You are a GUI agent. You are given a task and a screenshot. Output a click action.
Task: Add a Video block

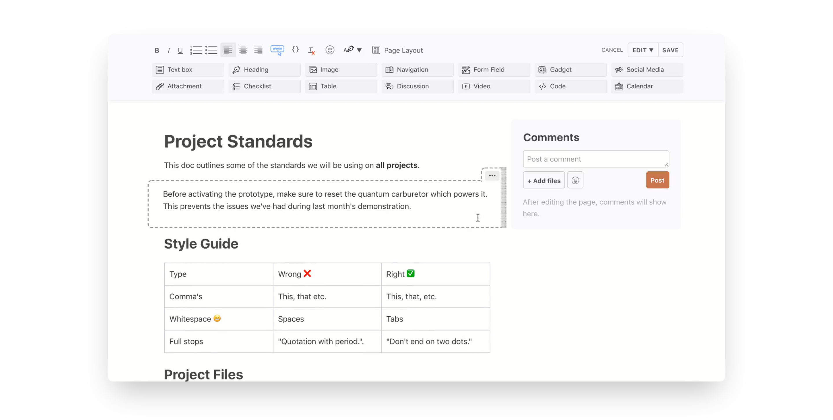[494, 86]
